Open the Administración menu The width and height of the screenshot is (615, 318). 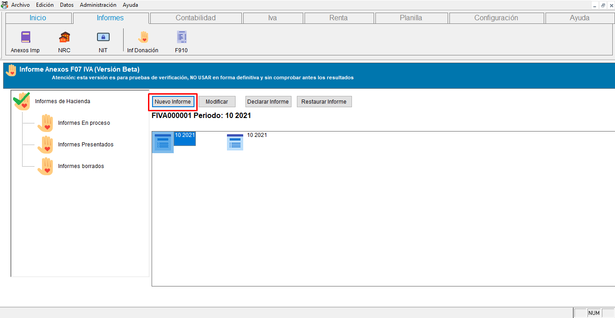click(98, 5)
